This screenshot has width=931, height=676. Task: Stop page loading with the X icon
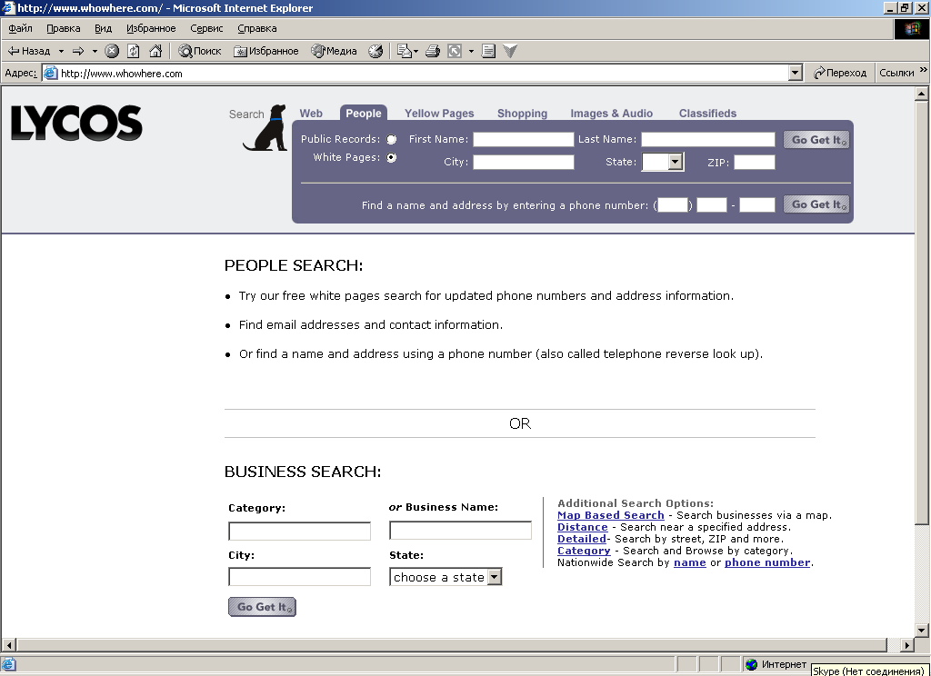[112, 51]
